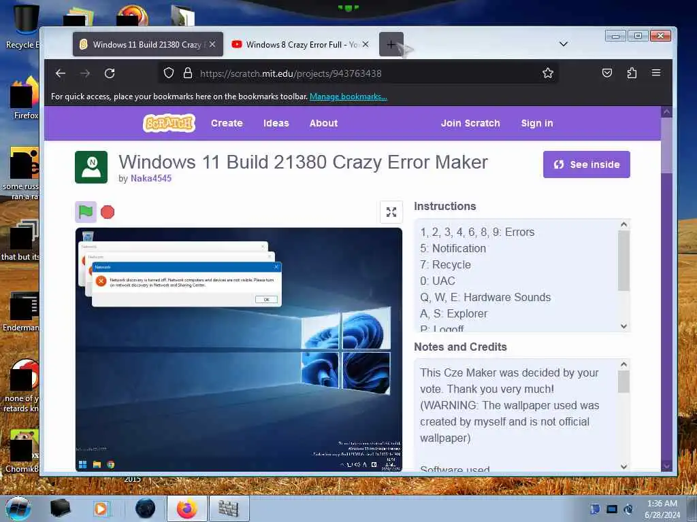This screenshot has width=697, height=522.
Task: Open the Firefox hamburger menu
Action: coord(656,73)
